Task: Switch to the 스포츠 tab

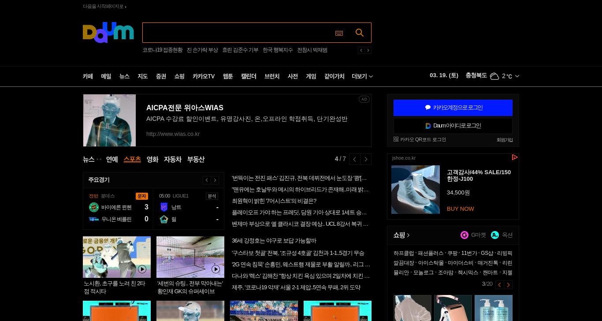Action: (x=132, y=159)
